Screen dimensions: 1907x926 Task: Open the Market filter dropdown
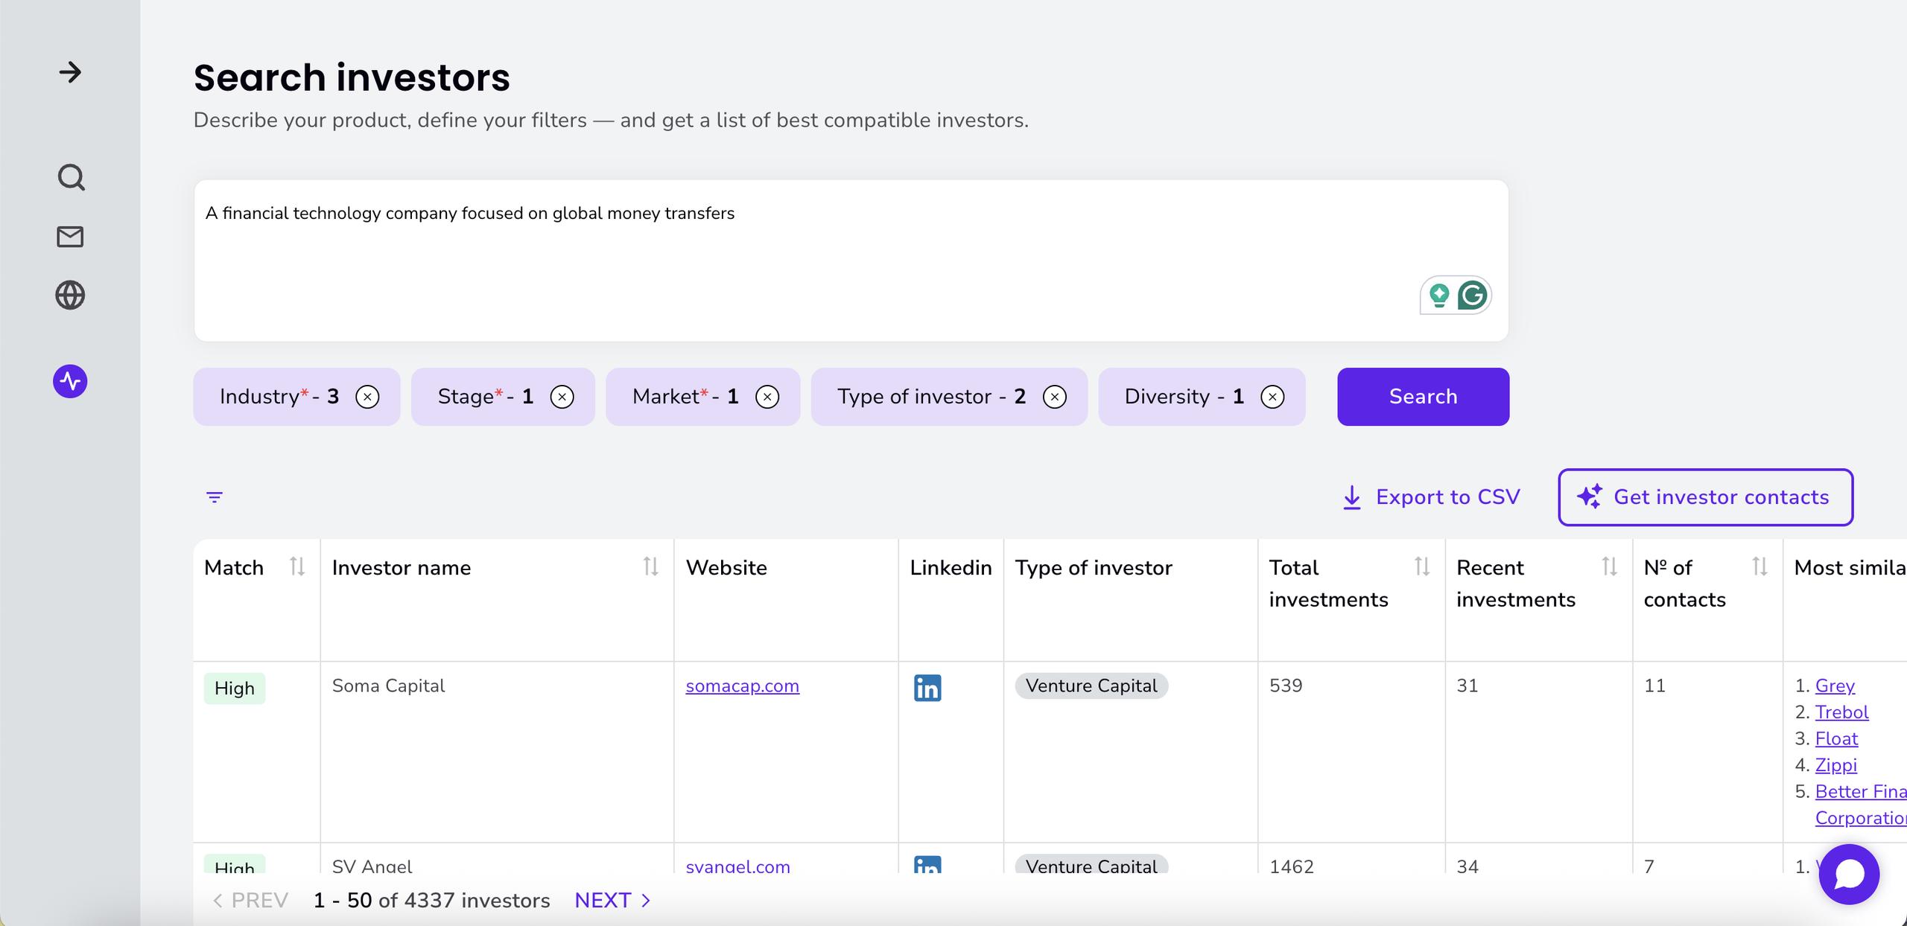pos(685,397)
